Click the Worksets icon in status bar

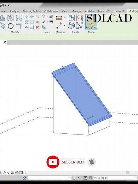pyautogui.click(x=25, y=178)
